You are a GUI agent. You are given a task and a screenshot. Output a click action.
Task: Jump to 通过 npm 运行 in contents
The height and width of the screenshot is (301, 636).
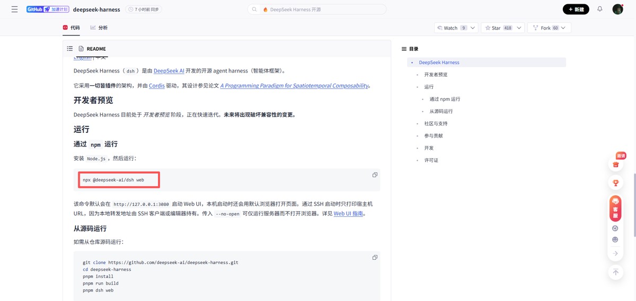click(x=445, y=99)
